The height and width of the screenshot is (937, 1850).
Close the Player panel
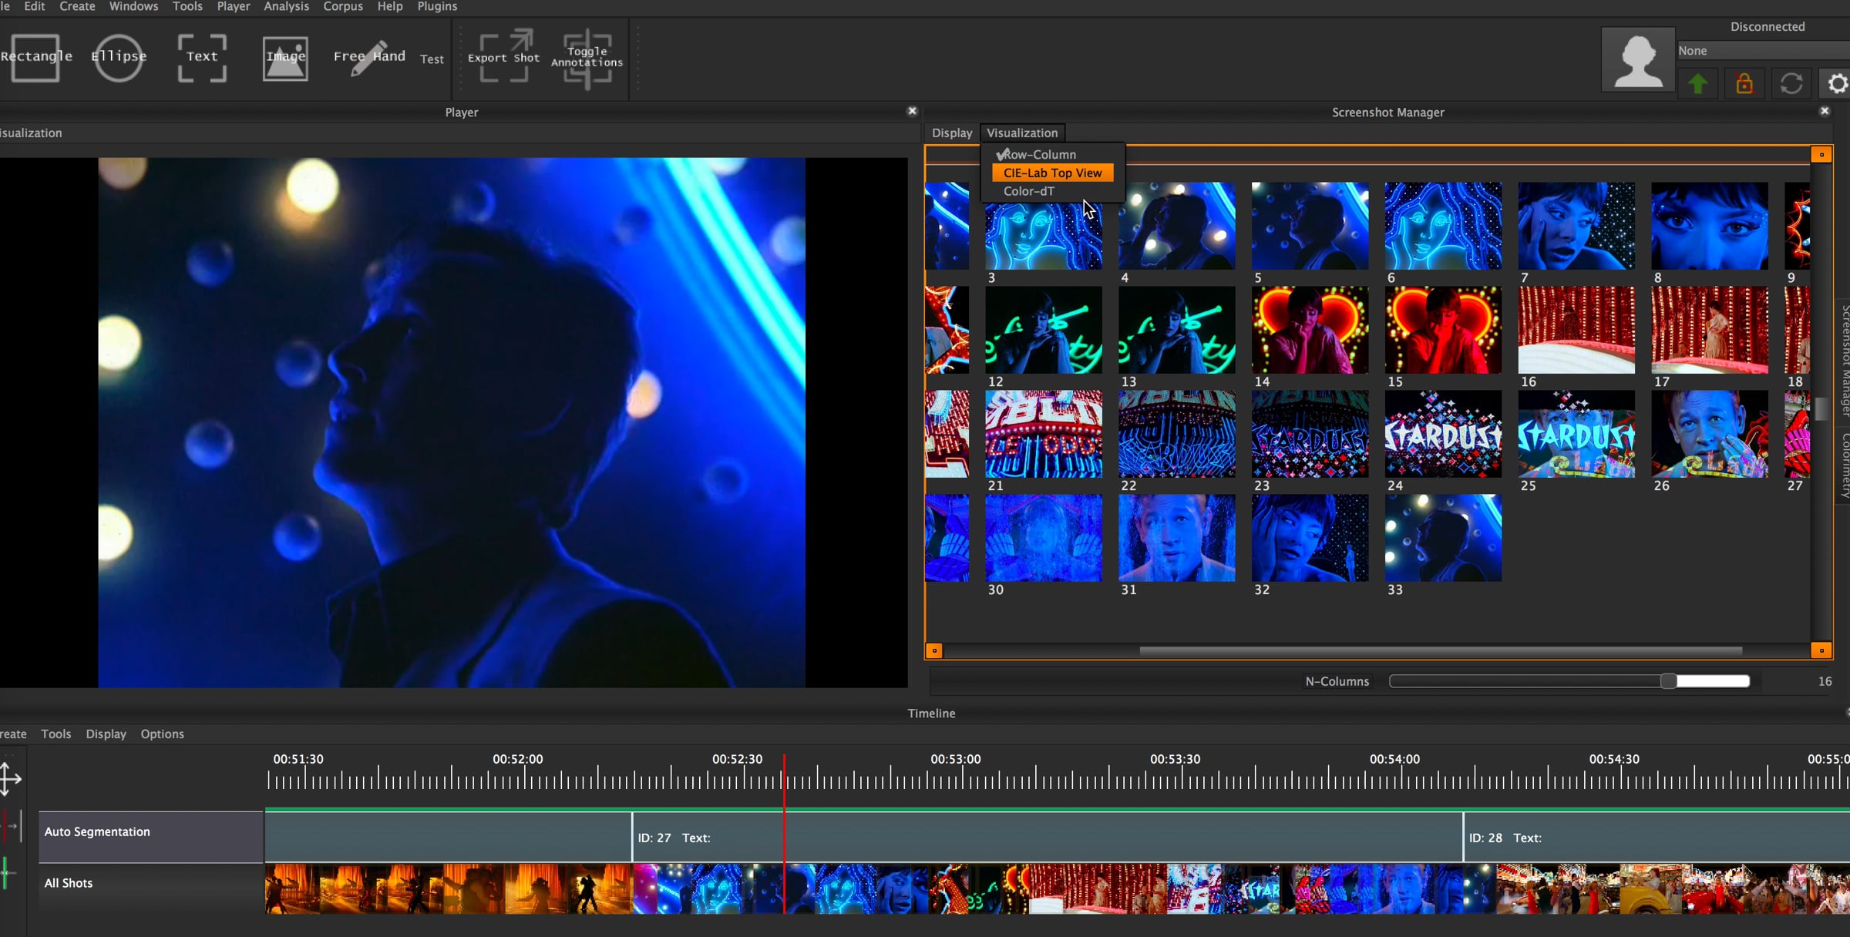[x=912, y=111]
